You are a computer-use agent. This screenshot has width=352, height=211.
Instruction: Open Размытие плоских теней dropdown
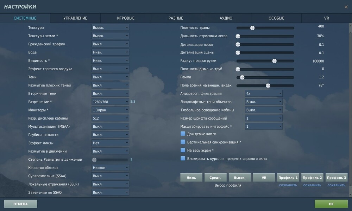pos(110,85)
